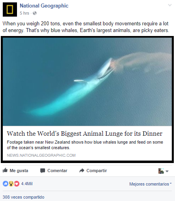
Task: Open the blue whale article image
Action: [x=87, y=82]
